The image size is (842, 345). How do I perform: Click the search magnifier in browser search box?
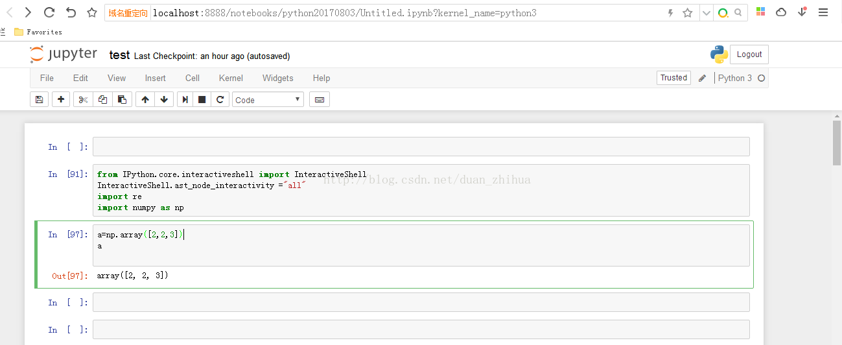738,13
